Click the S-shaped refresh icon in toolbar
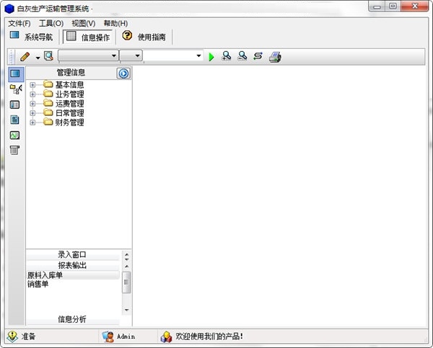This screenshot has height=348, width=433. pos(258,56)
